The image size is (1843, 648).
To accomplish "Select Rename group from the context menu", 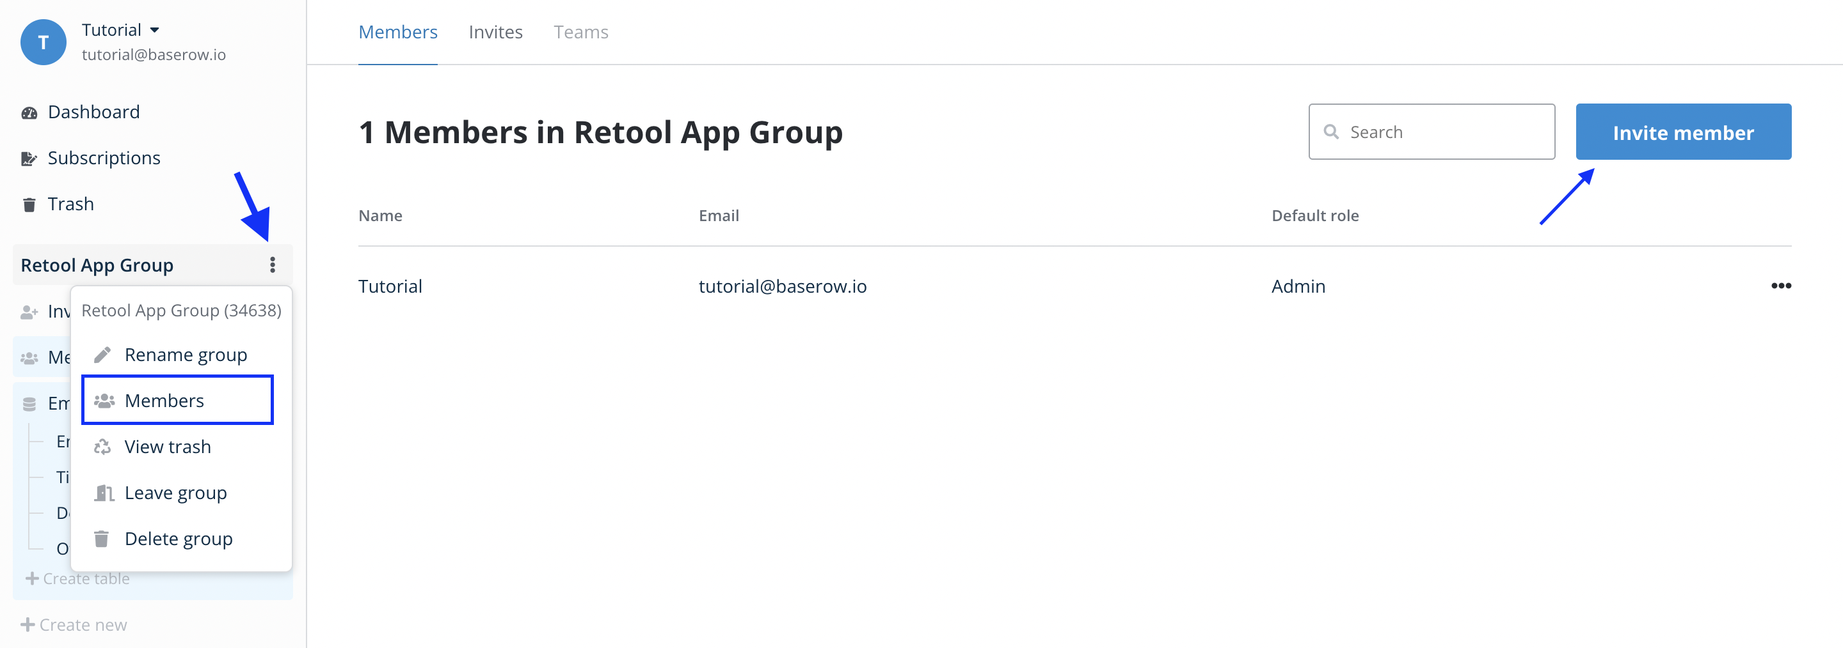I will point(186,355).
